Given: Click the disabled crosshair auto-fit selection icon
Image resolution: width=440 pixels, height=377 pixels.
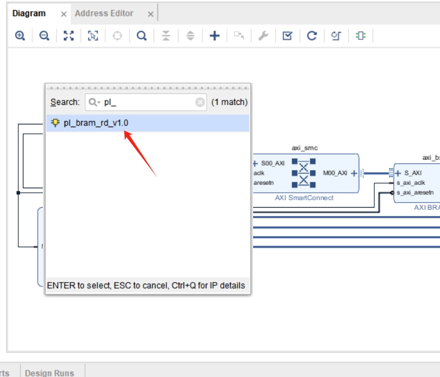Looking at the screenshot, I should (x=117, y=36).
